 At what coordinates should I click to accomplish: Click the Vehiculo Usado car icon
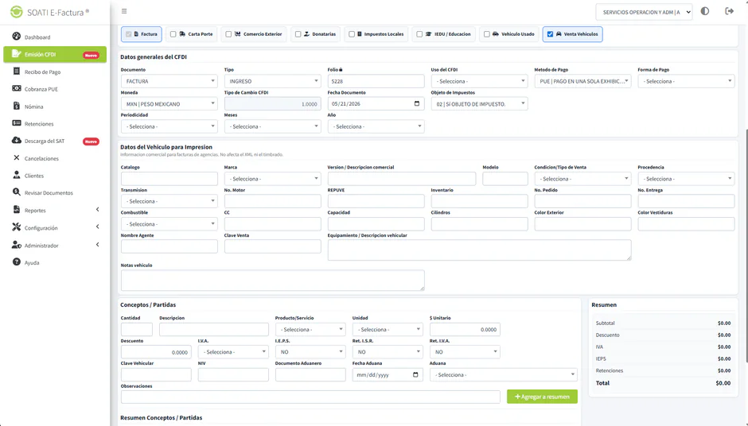click(496, 34)
